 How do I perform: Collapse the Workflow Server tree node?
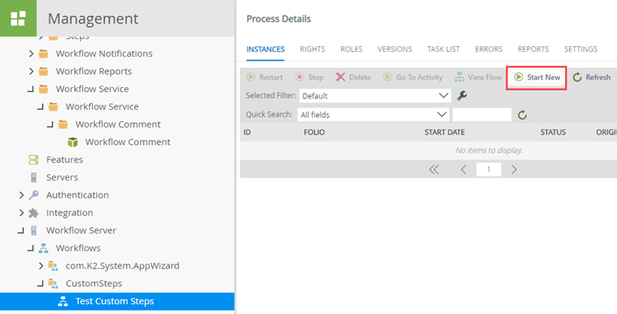point(21,230)
